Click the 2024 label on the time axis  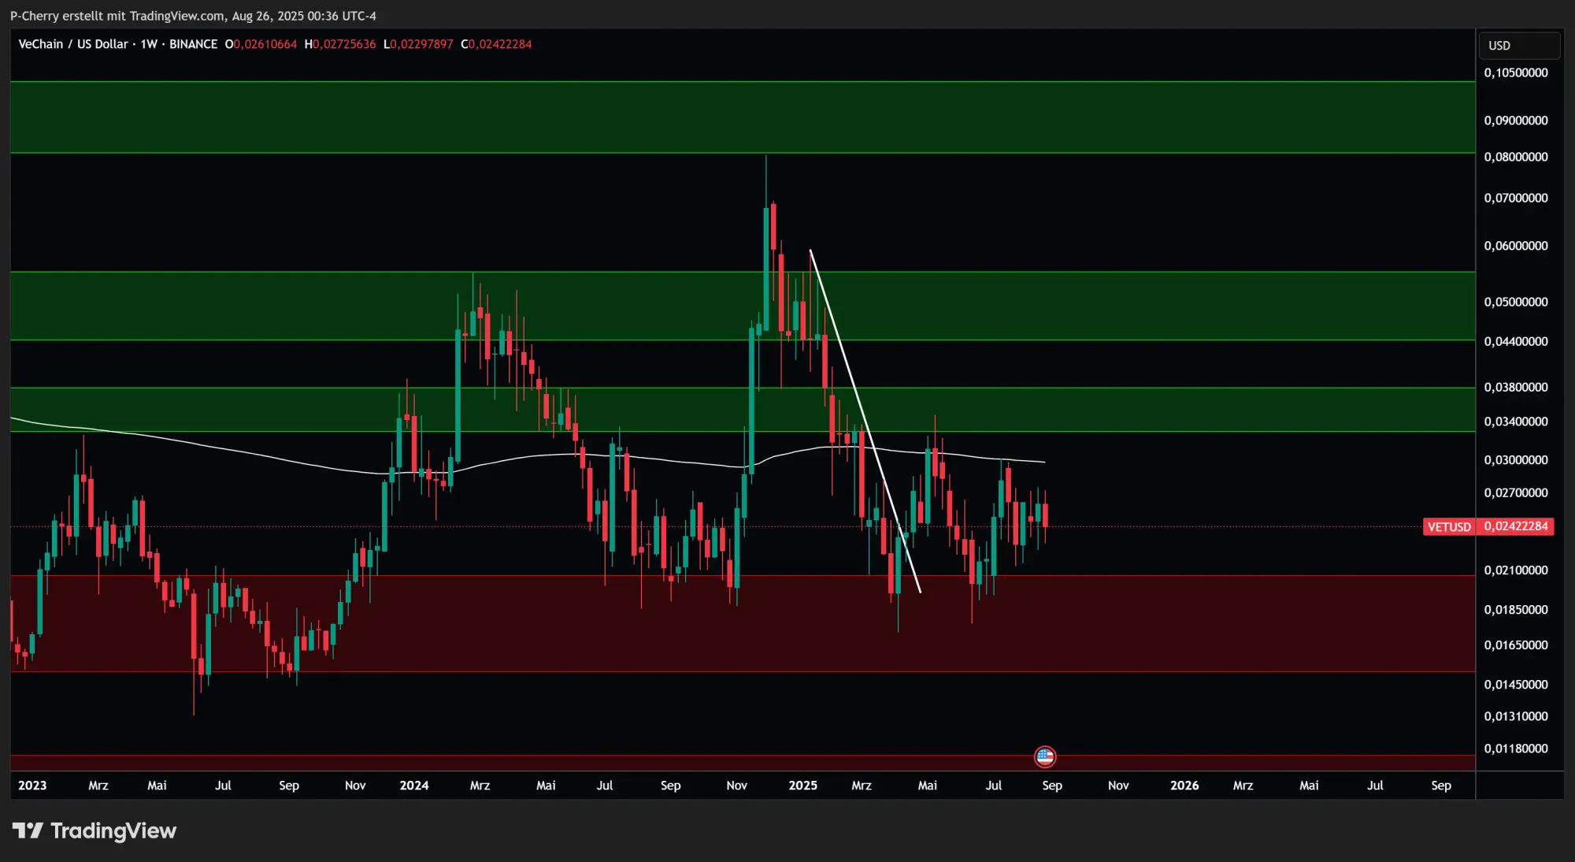[414, 786]
